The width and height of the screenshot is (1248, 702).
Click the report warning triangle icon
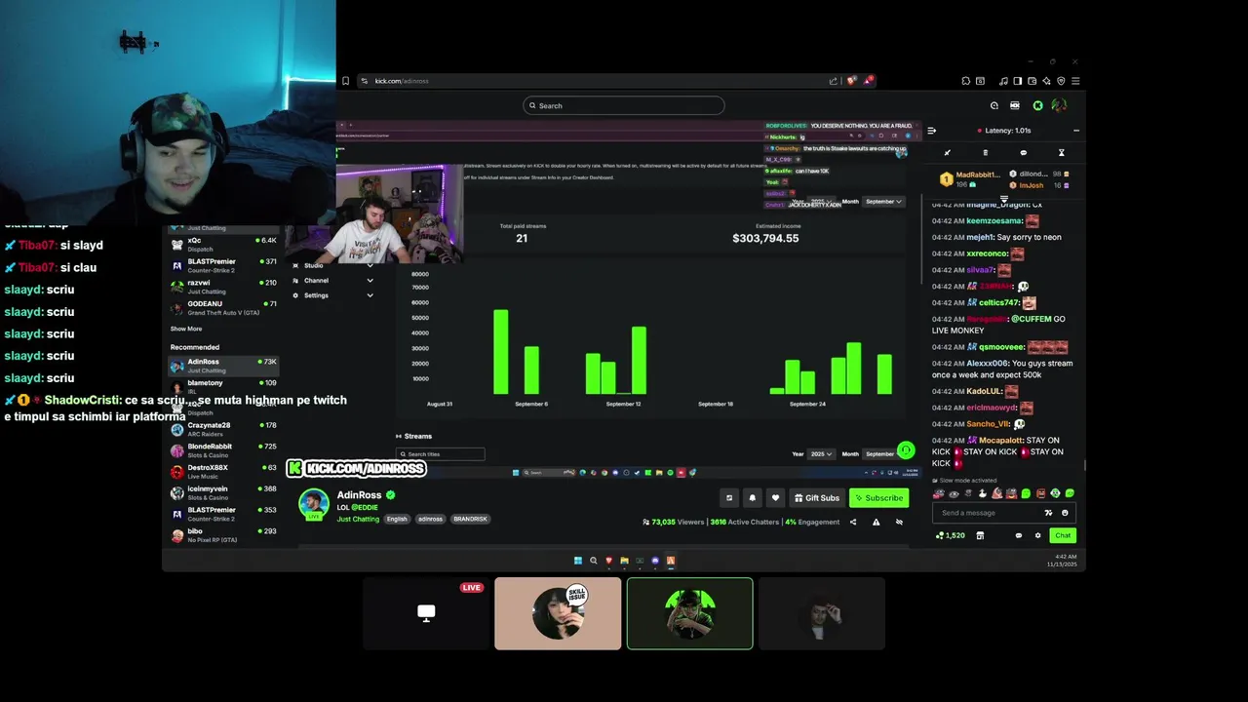tap(876, 522)
